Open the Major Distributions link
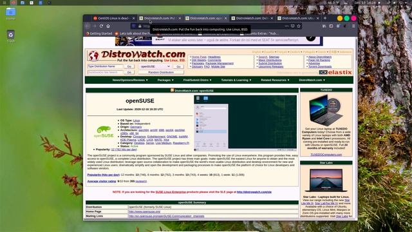 [270, 60]
